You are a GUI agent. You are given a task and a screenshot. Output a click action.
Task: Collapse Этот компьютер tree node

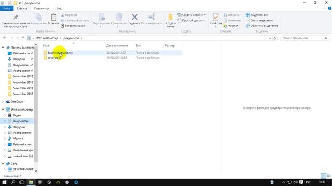coord(3,110)
